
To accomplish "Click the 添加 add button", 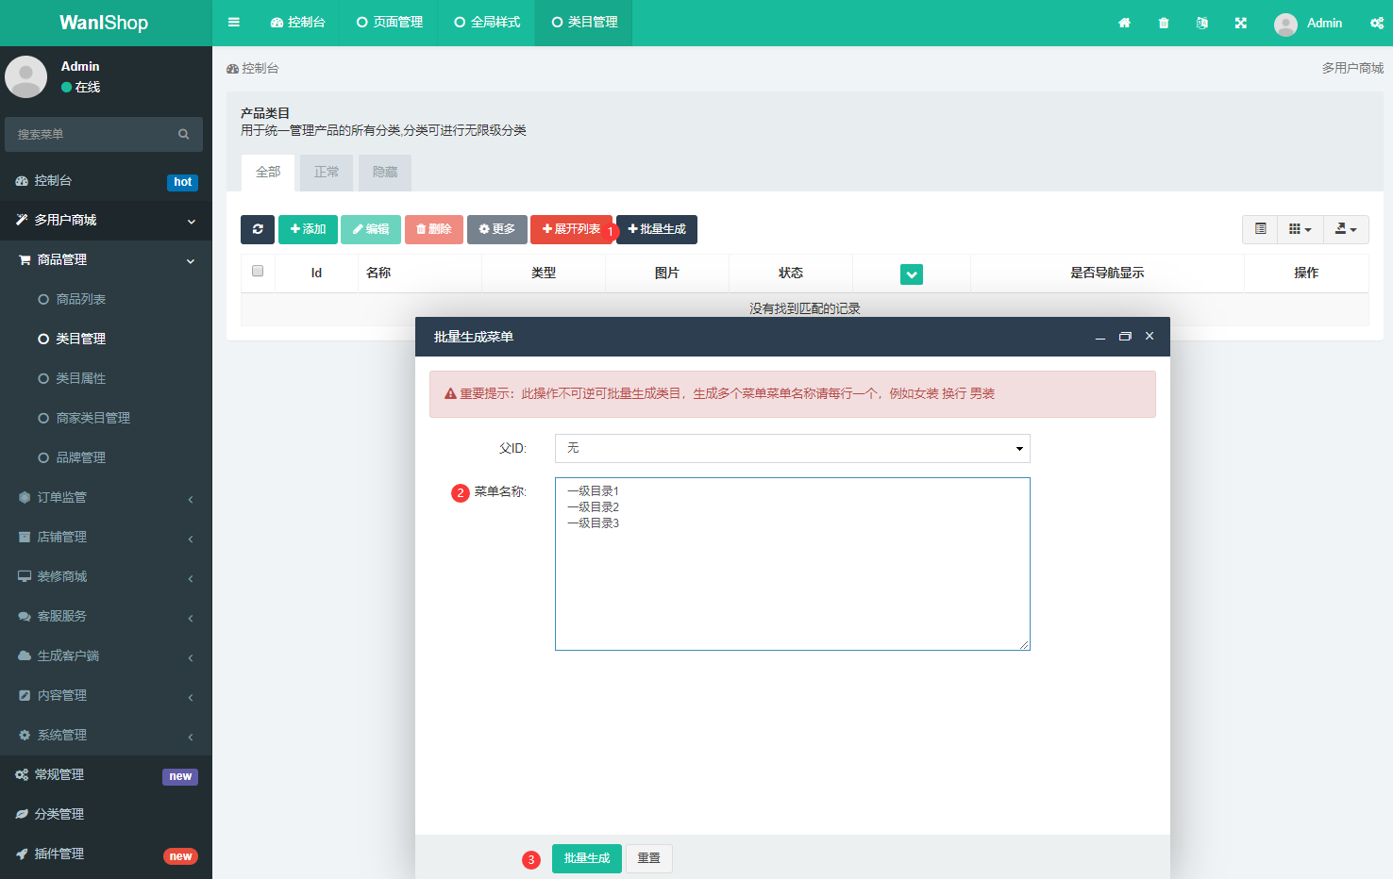I will [x=308, y=229].
